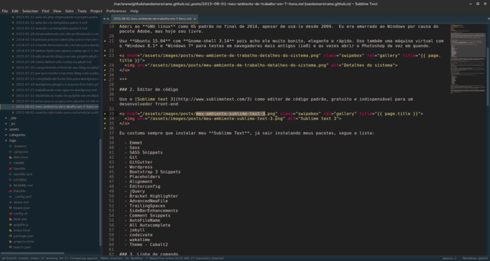The image size is (490, 261).
Task: Click the feed.xml file icon
Action: [11, 219]
